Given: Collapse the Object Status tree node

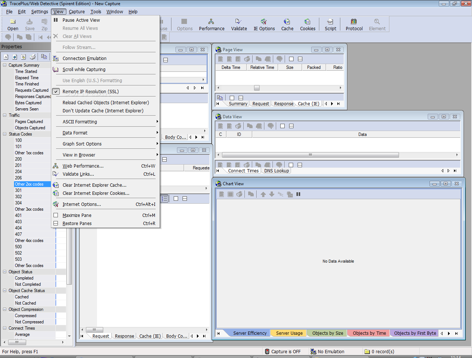Looking at the screenshot, I should point(5,272).
